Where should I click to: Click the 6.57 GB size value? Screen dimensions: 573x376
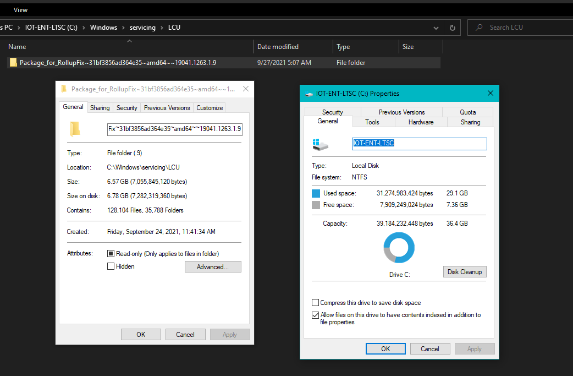[147, 182]
